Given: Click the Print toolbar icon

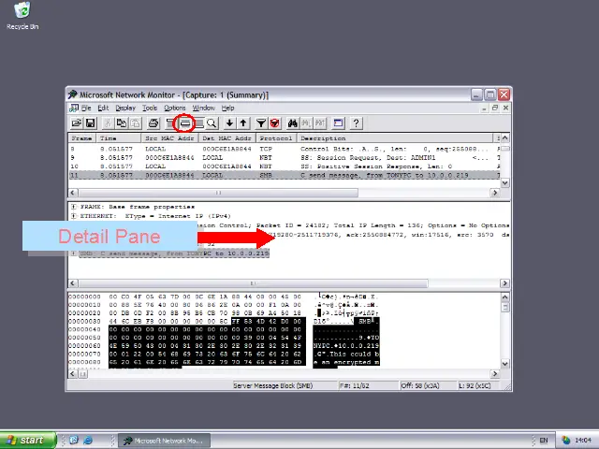Looking at the screenshot, I should click(x=153, y=123).
